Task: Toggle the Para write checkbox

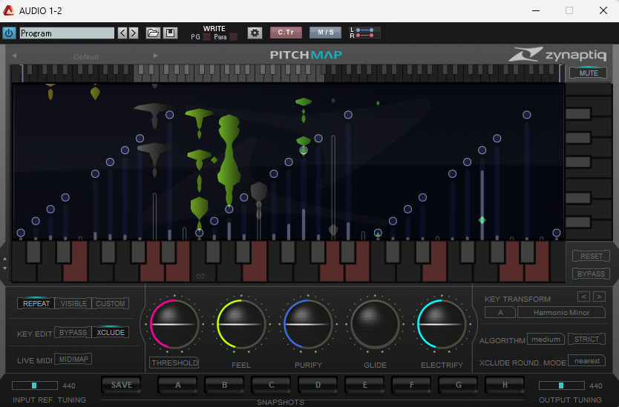Action: (x=233, y=36)
